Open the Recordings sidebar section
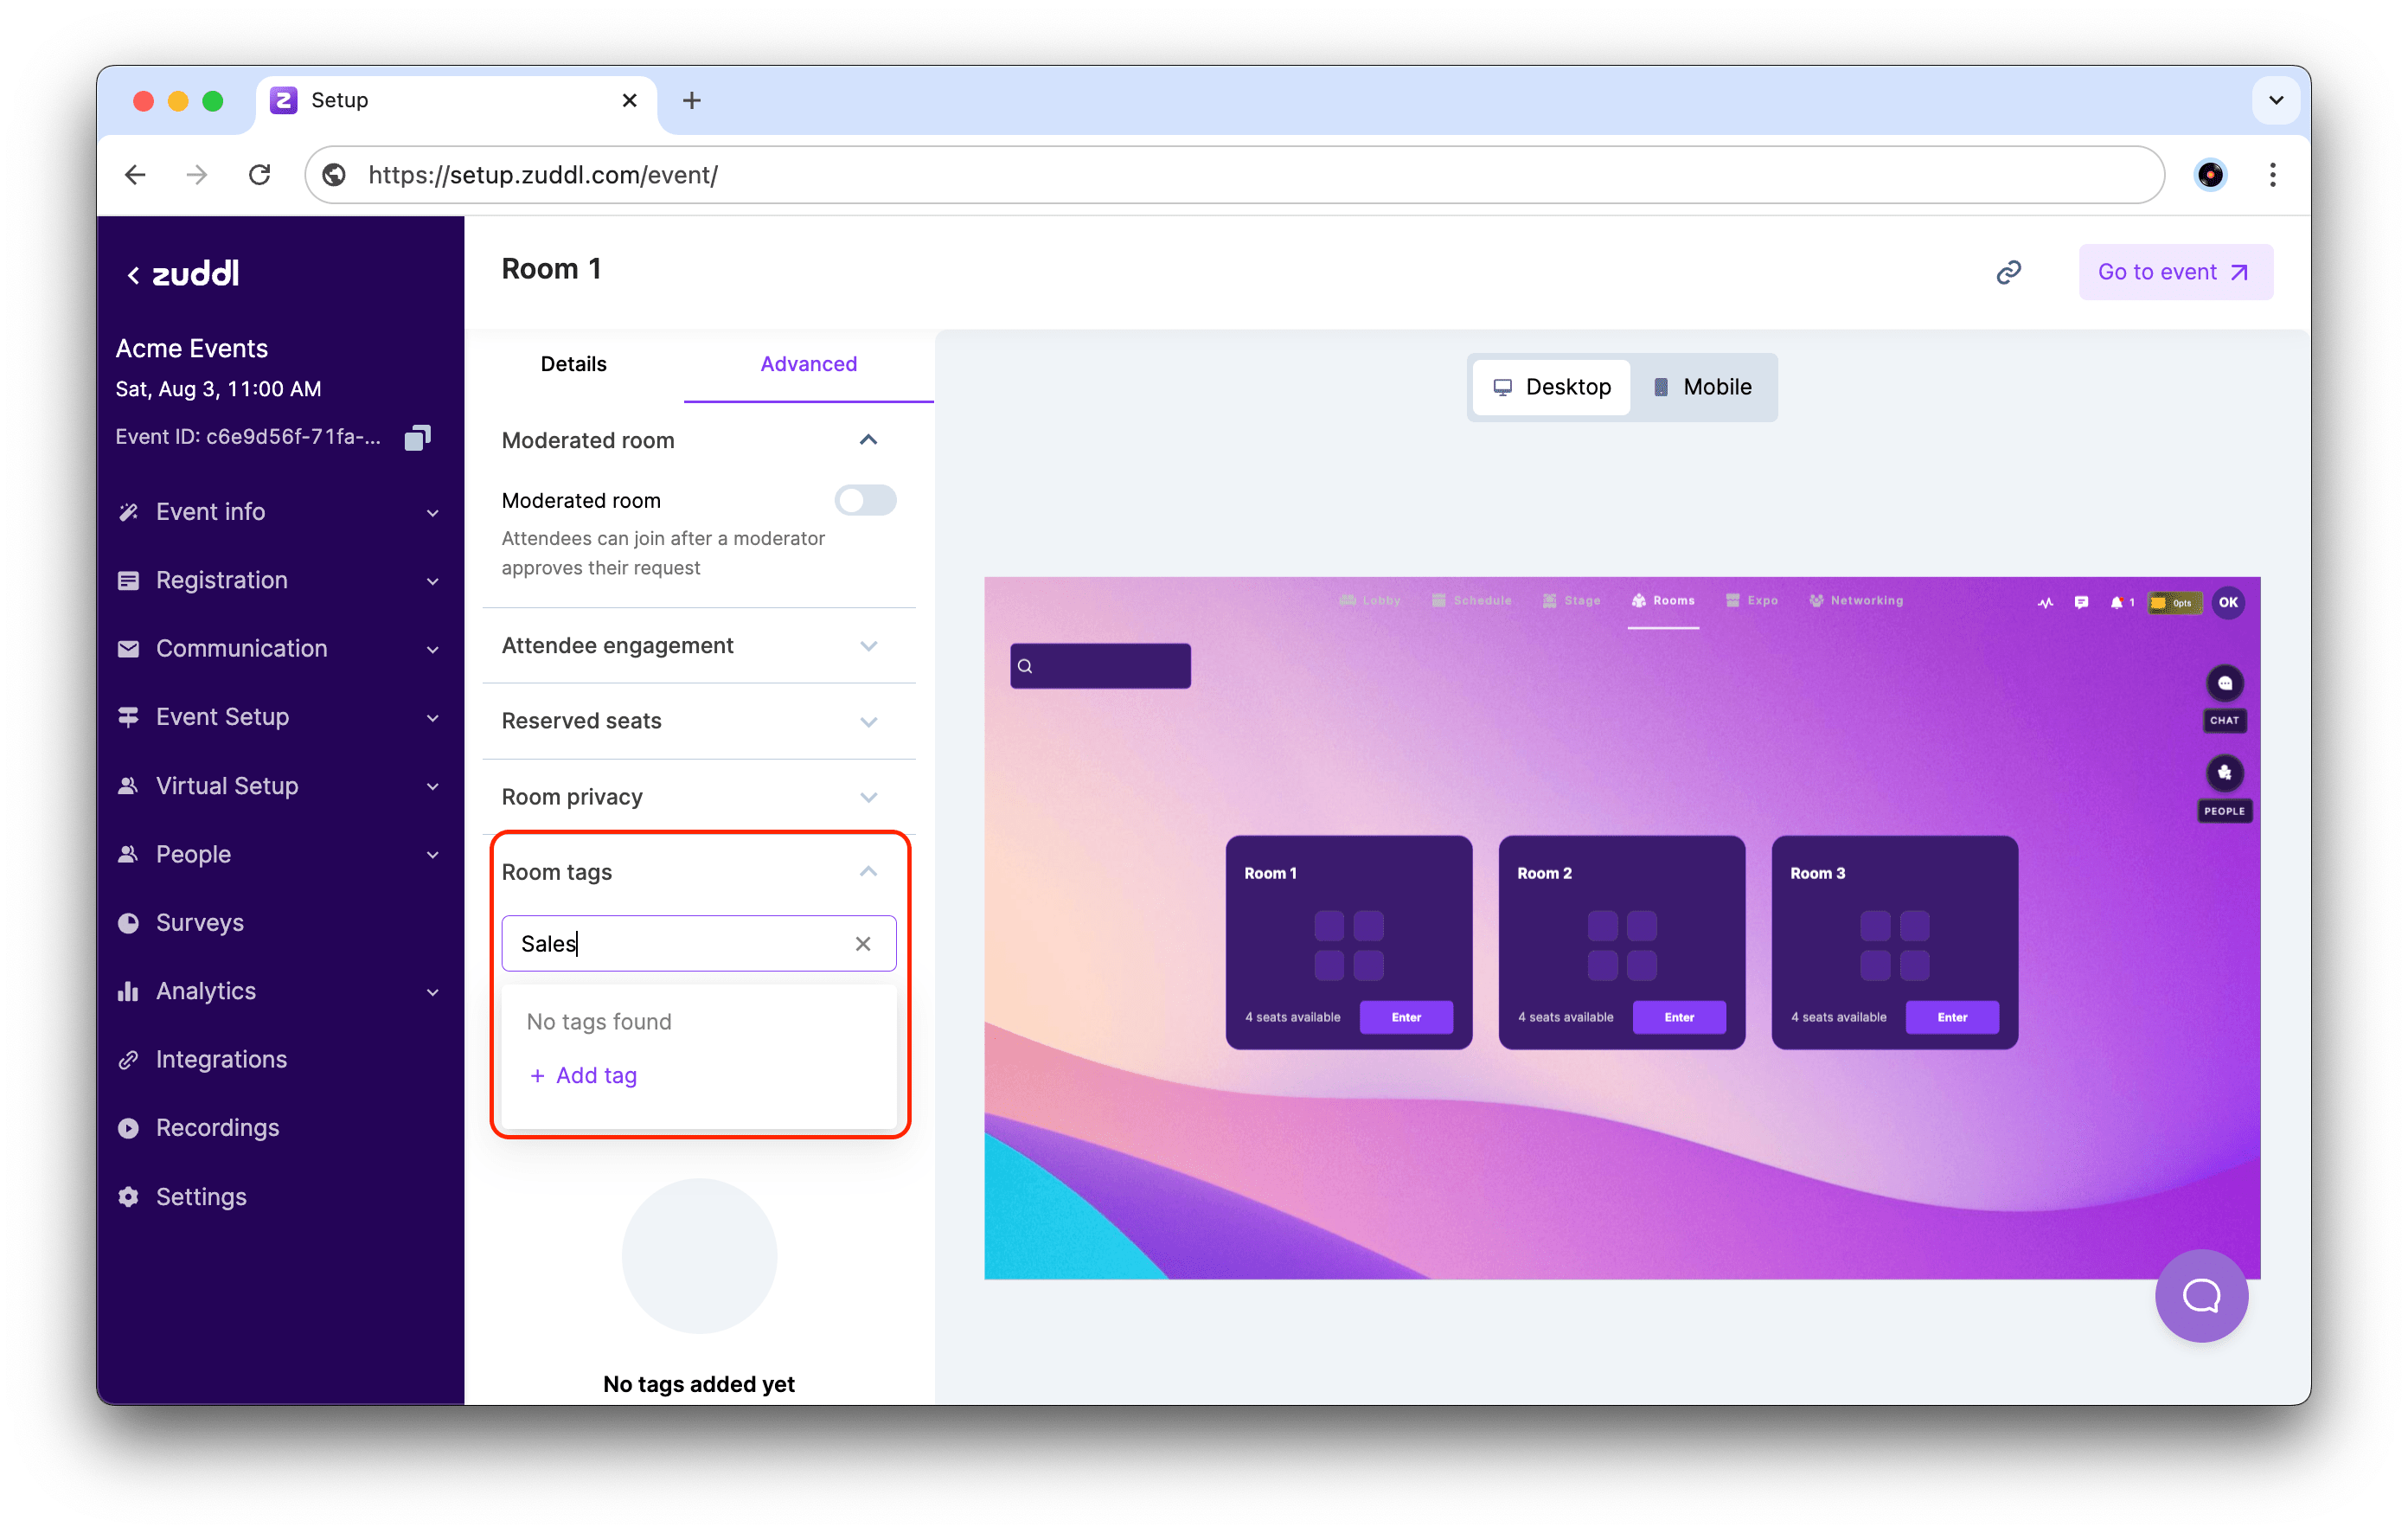 [217, 1128]
